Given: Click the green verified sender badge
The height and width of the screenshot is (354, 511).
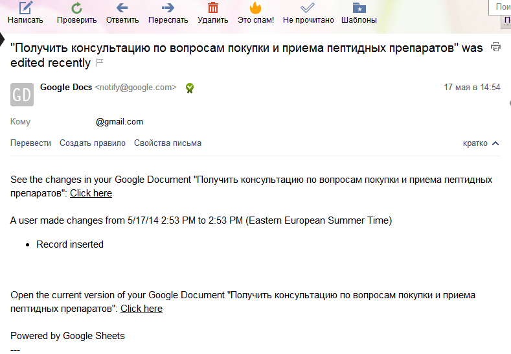Looking at the screenshot, I should coord(190,88).
